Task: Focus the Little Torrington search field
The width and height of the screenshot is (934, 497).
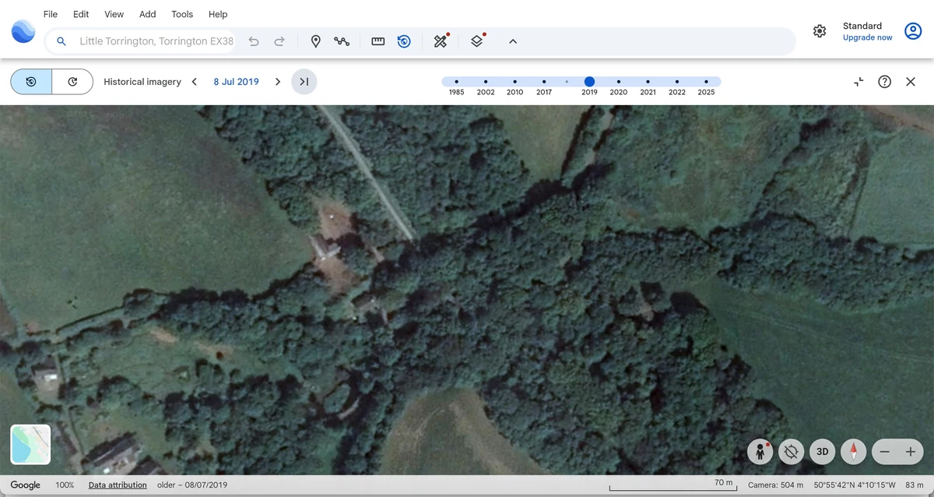Action: point(156,41)
